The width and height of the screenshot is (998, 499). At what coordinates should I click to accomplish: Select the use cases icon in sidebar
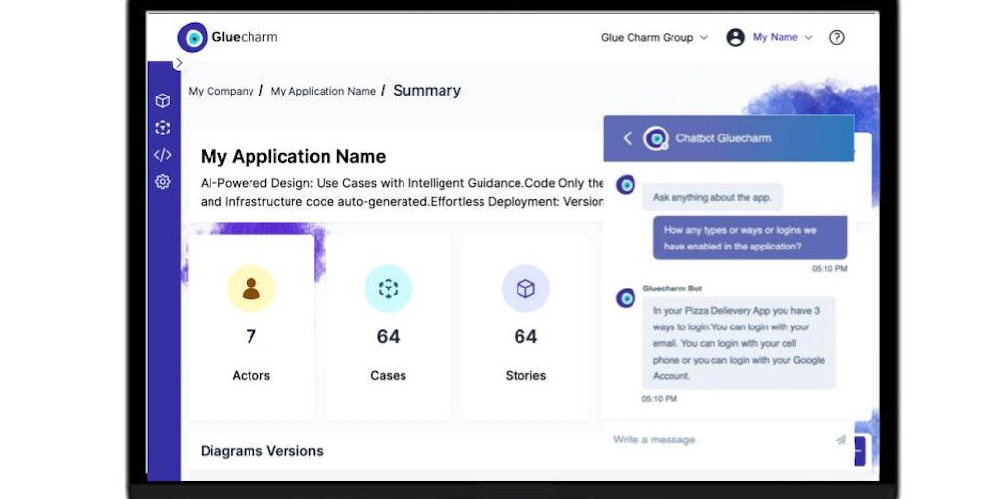point(163,128)
